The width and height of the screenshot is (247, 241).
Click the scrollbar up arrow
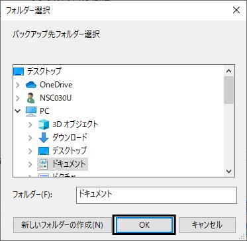[228, 71]
